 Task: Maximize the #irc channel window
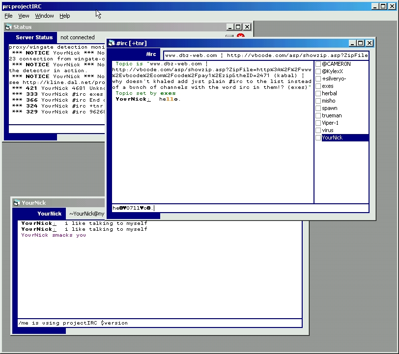click(x=361, y=43)
